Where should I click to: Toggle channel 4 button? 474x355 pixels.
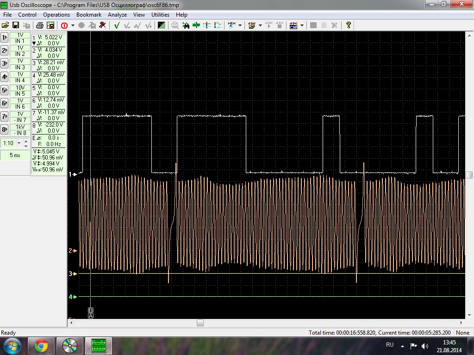click(x=5, y=77)
